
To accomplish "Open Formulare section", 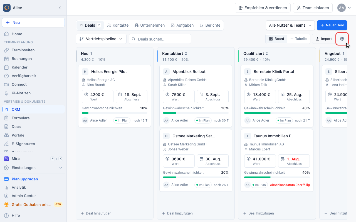I will coord(33,118).
